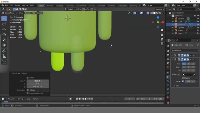Pick mirror object with eyedropper
Viewport: 200px width, 113px height.
pos(194,75)
